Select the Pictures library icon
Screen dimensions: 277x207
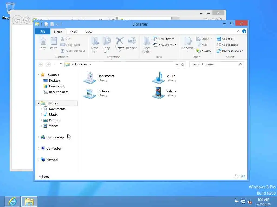pyautogui.click(x=90, y=93)
